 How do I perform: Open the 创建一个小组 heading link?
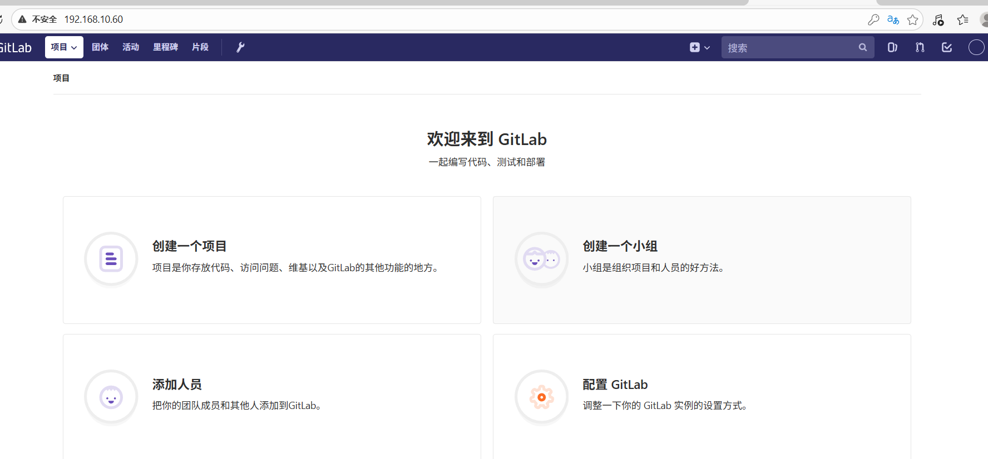pos(620,246)
